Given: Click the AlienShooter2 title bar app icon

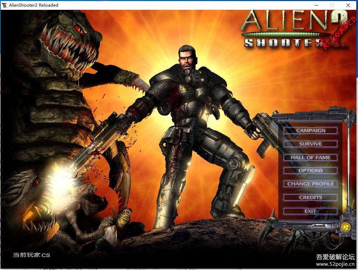Looking at the screenshot, I should (x=4, y=5).
